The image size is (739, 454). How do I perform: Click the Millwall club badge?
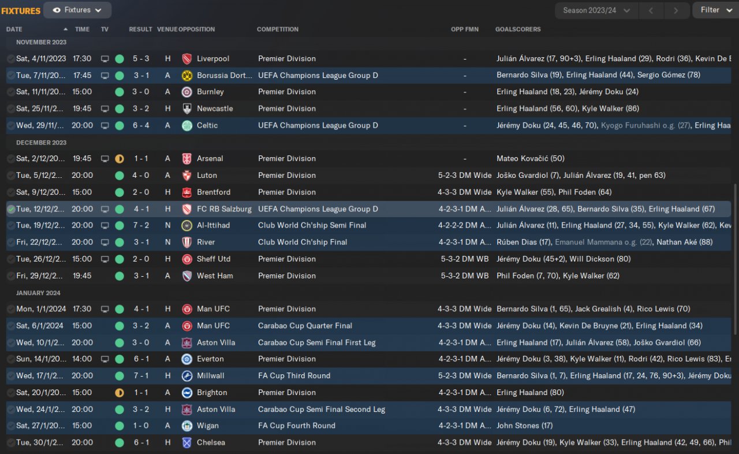tap(186, 376)
